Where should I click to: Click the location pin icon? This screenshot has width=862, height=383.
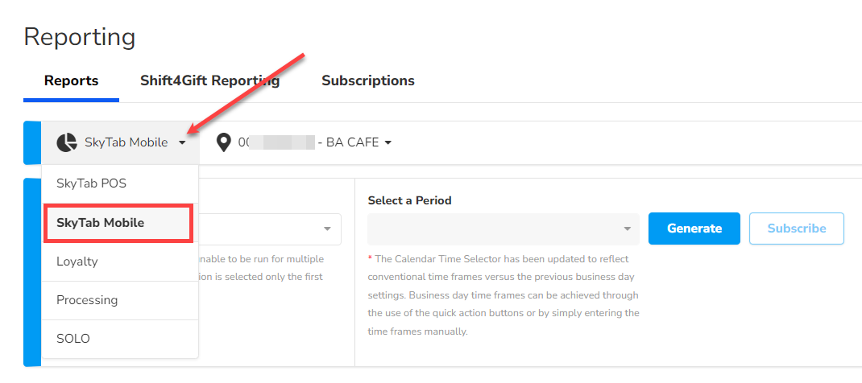(223, 142)
